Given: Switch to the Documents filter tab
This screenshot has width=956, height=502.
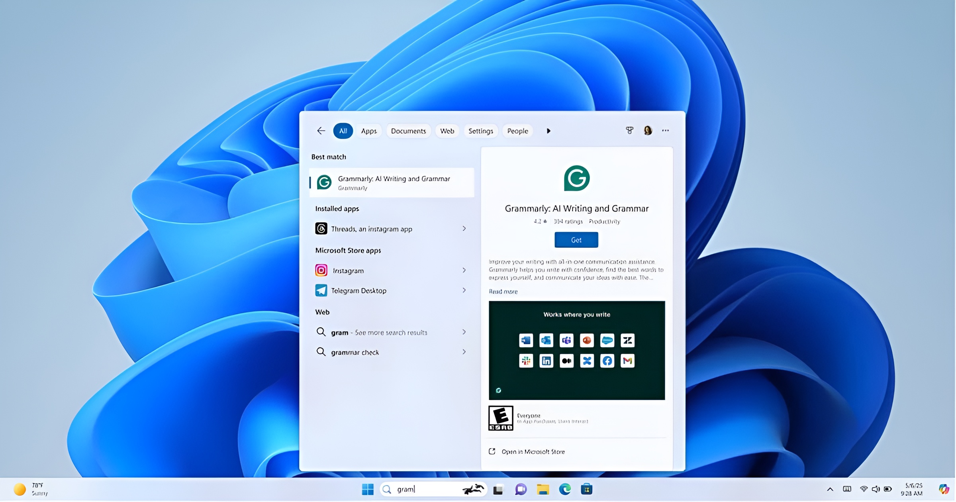Looking at the screenshot, I should 408,131.
